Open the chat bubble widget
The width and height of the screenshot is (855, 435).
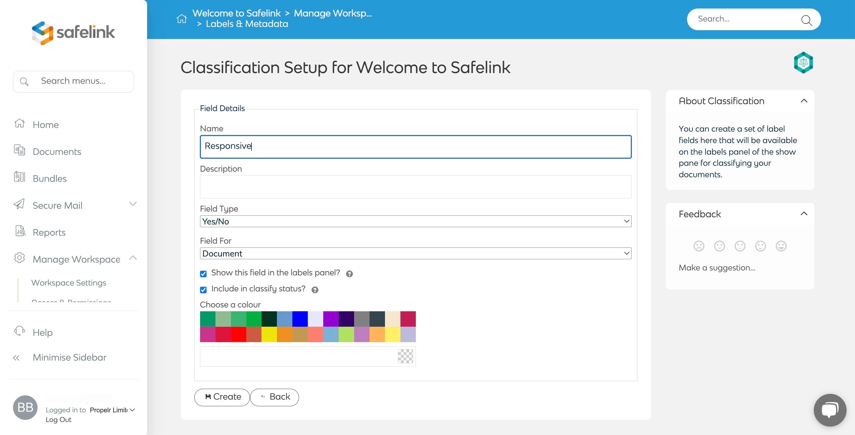click(x=830, y=410)
